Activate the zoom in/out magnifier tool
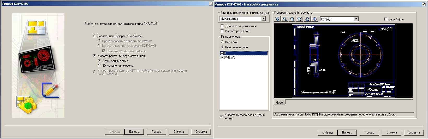Image resolution: width=428 pixels, height=139 pixels. [x=300, y=19]
